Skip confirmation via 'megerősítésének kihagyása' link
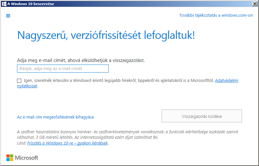This screenshot has width=259, height=166. (55, 117)
